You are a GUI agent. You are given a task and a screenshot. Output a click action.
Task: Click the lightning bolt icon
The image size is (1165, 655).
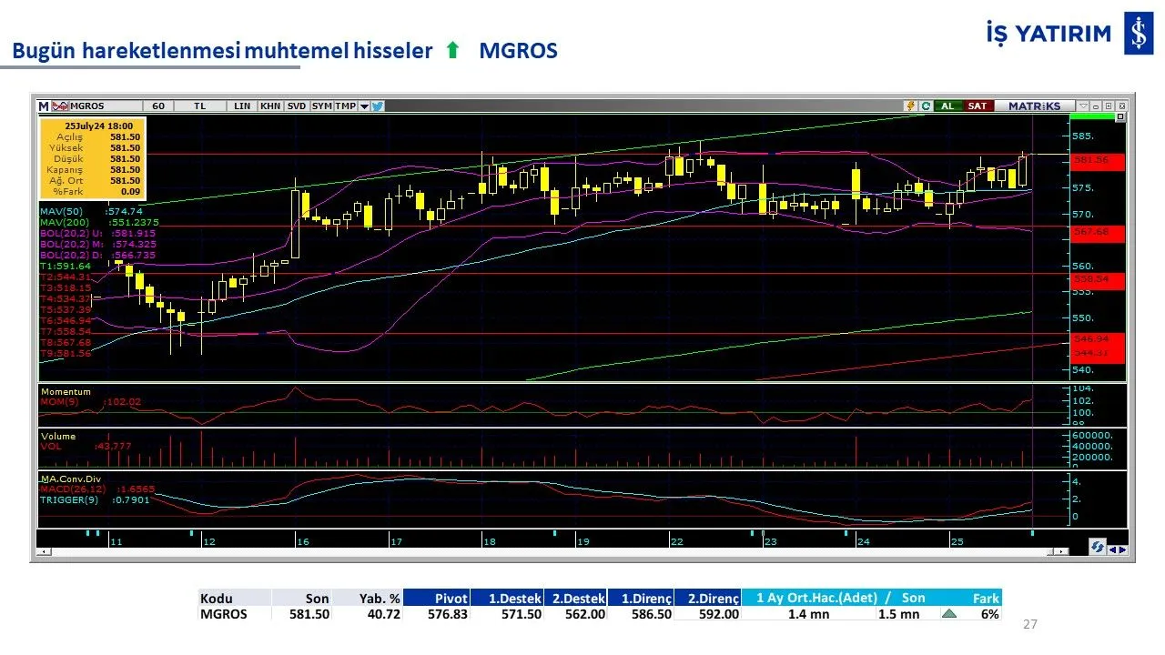coord(910,106)
